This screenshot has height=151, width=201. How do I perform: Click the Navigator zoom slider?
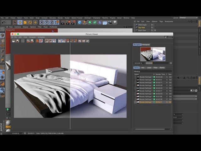pos(157,63)
